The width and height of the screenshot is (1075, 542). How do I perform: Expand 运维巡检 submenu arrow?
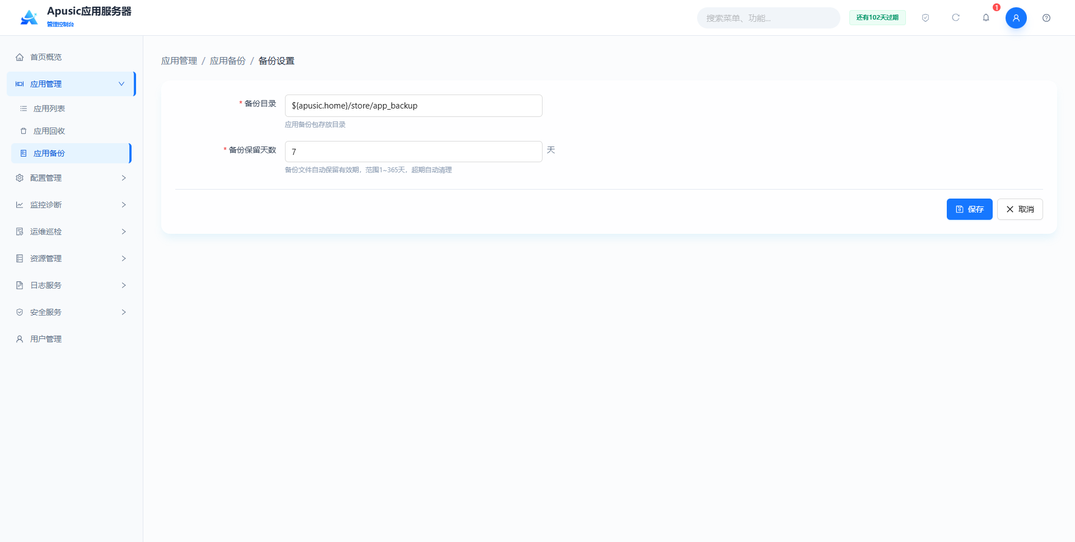coord(124,232)
